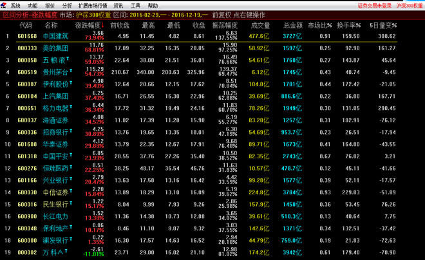425x260 pixels.
Task: Click 3727亿 total amount cell
Action: [292, 36]
